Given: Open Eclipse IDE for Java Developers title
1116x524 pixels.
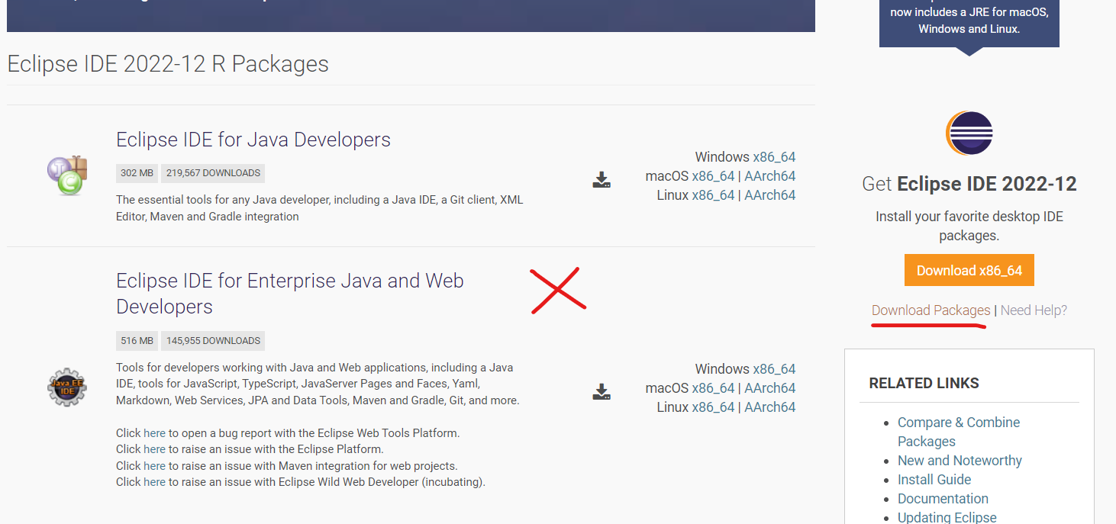Looking at the screenshot, I should [x=253, y=140].
